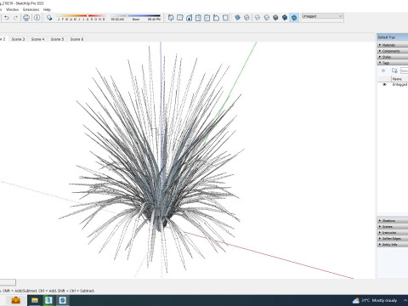Click the SketchUp icon in the taskbar
408x306 pixels.
(x=63, y=300)
